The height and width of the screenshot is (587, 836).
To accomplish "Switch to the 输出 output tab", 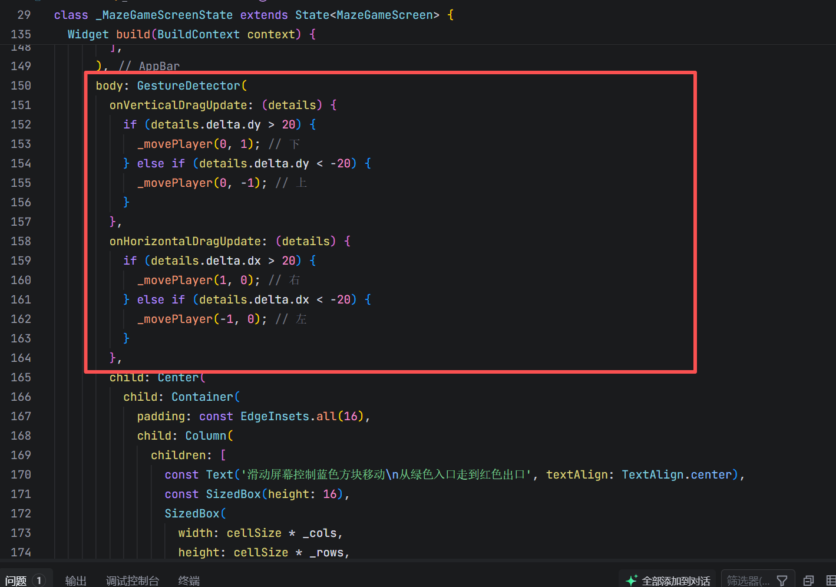I will coord(75,581).
